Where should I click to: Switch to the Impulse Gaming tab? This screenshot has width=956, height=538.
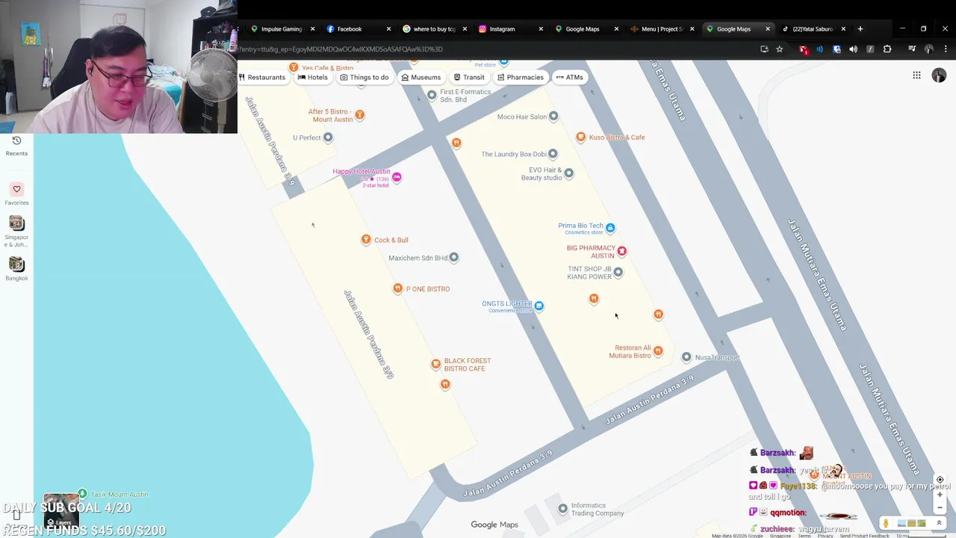coord(282,29)
